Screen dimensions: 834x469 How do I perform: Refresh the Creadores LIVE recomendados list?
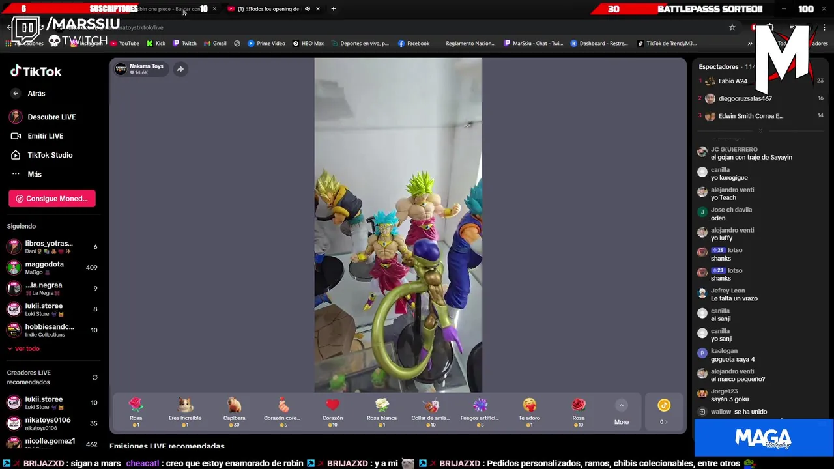tap(95, 377)
